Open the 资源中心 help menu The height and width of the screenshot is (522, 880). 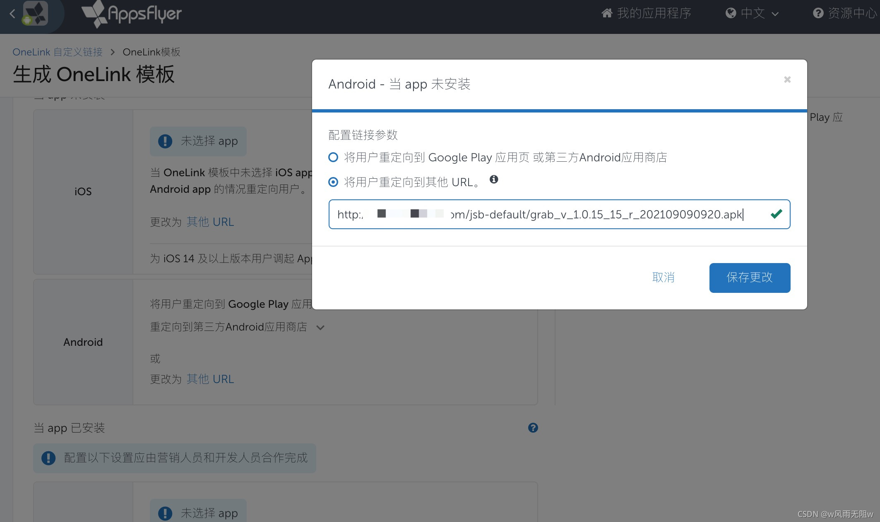[846, 13]
